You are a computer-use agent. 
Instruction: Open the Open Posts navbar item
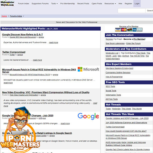coord(97,4)
